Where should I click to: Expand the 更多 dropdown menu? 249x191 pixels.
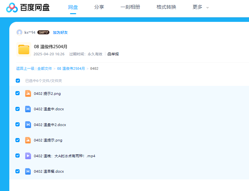point(200,7)
